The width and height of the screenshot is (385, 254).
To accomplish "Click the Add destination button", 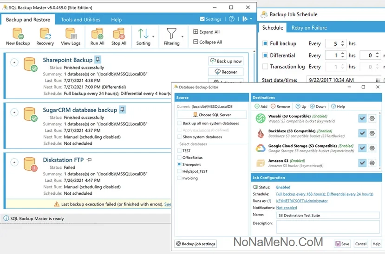I will 261,106.
